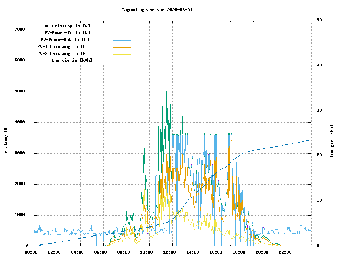Click the 18:00 time axis tick label
This screenshot has height=260, width=347.
239,252
